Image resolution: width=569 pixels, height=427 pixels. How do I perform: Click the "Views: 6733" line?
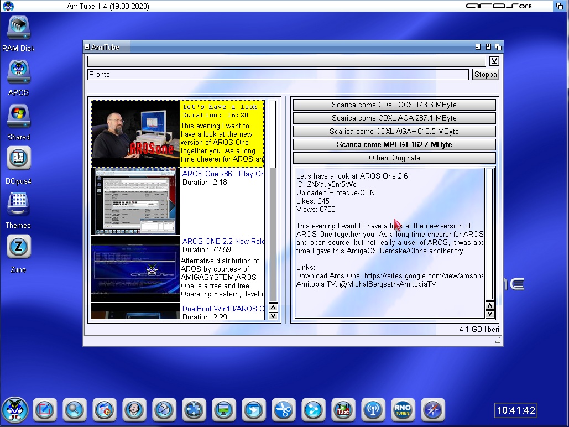[316, 210]
